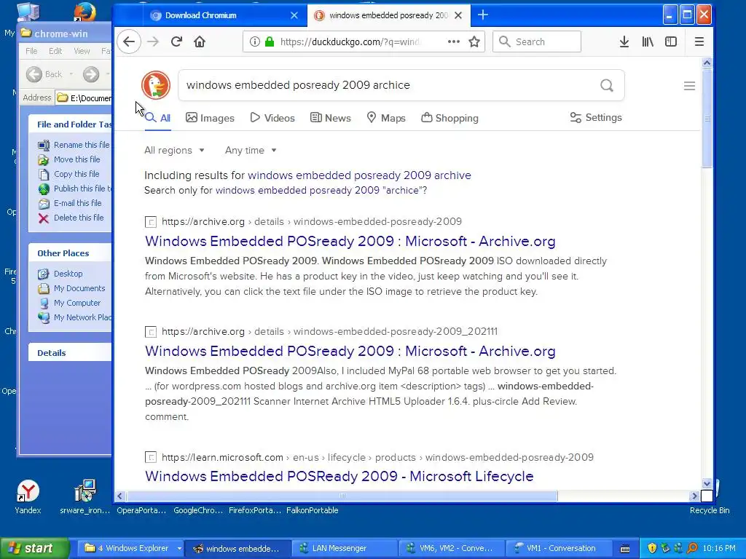Image resolution: width=746 pixels, height=559 pixels.
Task: Open Microsoft Lifecycle POSReady 2009 result
Action: (x=339, y=476)
